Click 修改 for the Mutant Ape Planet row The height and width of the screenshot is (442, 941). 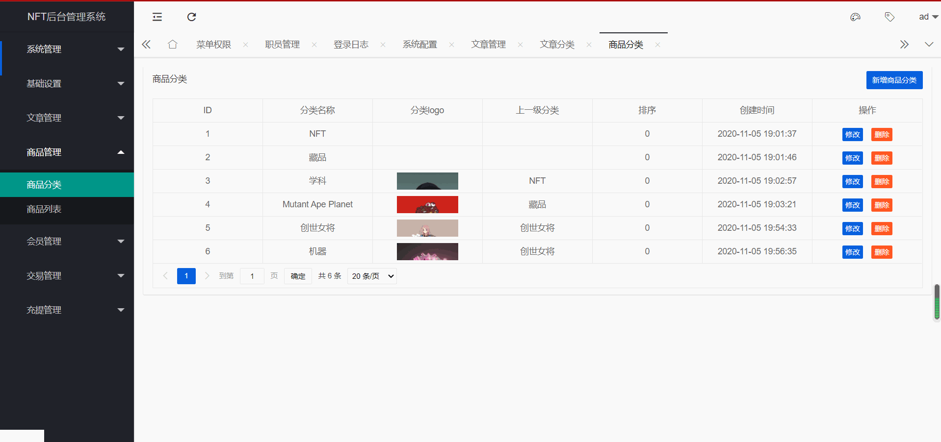point(852,205)
